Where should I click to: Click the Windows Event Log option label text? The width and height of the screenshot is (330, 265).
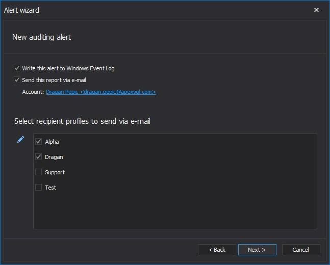click(68, 68)
